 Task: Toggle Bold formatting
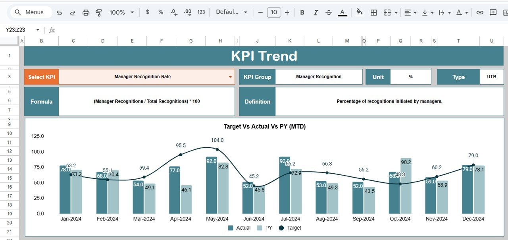pos(302,13)
